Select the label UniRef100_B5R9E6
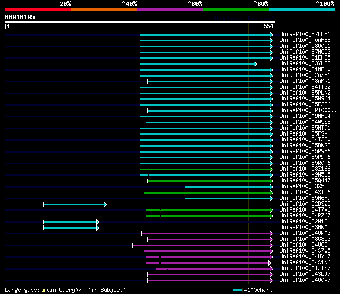 305,152
